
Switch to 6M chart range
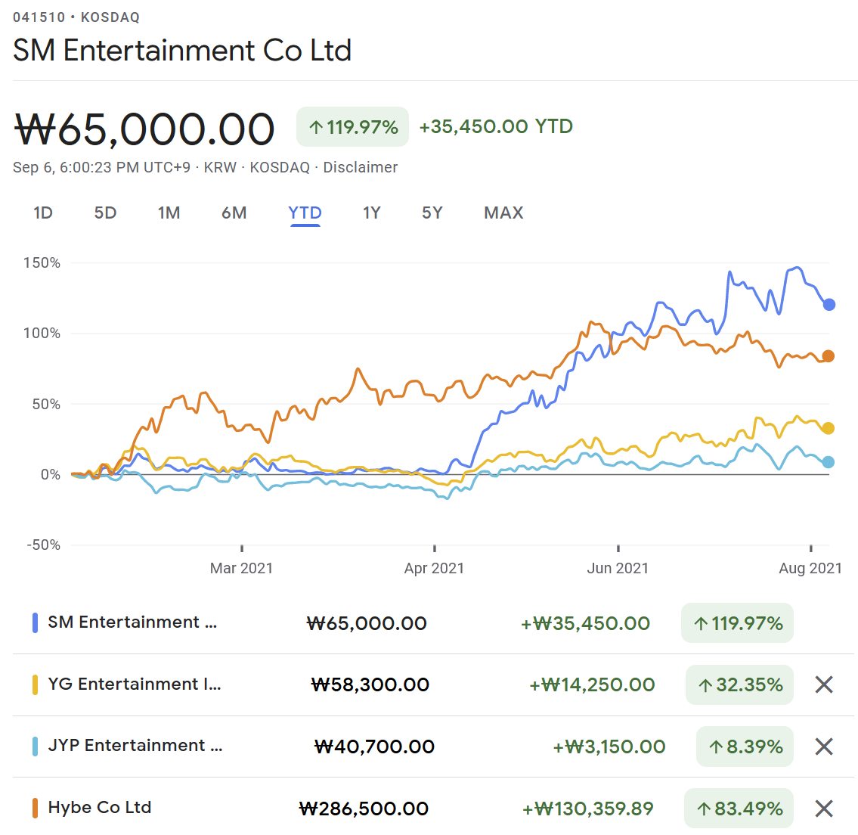[x=234, y=213]
